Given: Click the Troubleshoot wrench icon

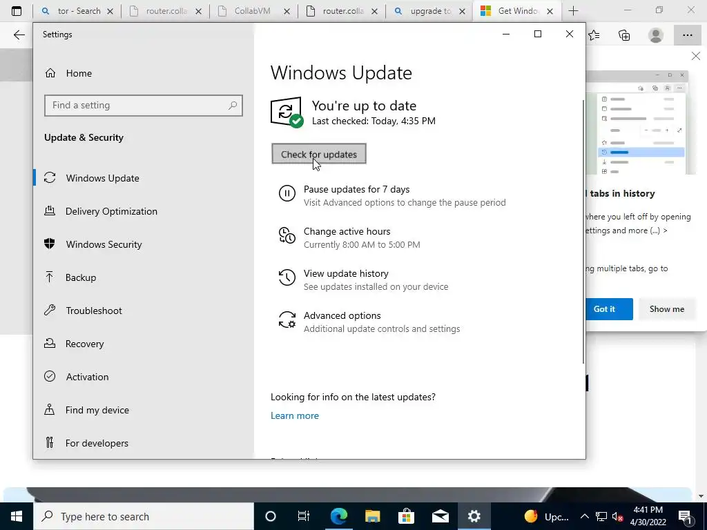Looking at the screenshot, I should pos(50,310).
